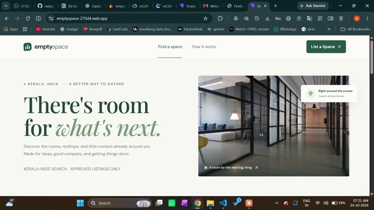This screenshot has height=210, width=374.
Task: Open the LeetCode bookmark
Action: [117, 29]
